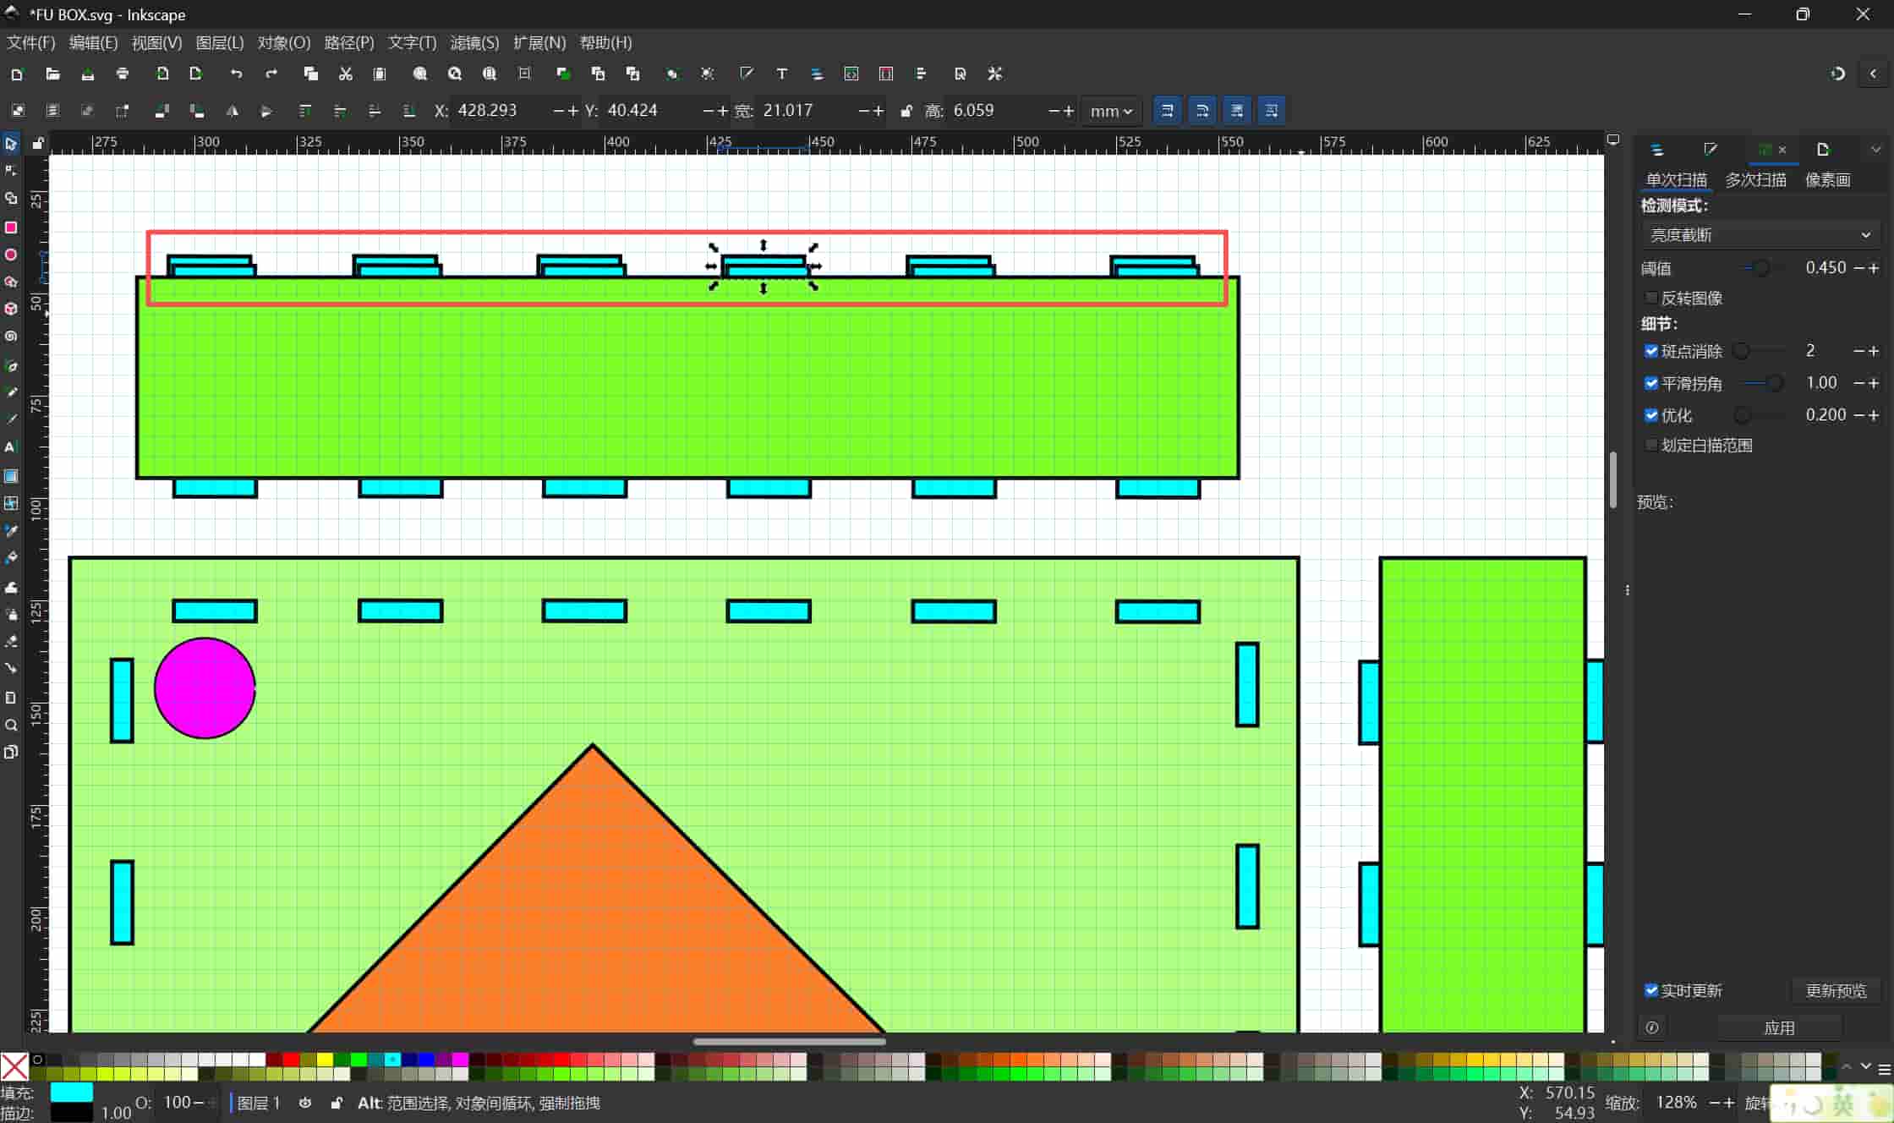Uncheck the 平滑拐角 checkbox
Screen dimensions: 1894x1123
click(1650, 383)
